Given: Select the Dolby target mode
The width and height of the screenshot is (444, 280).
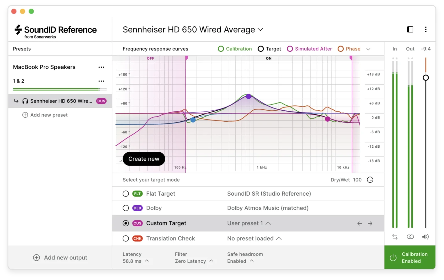Looking at the screenshot, I should click(x=126, y=208).
